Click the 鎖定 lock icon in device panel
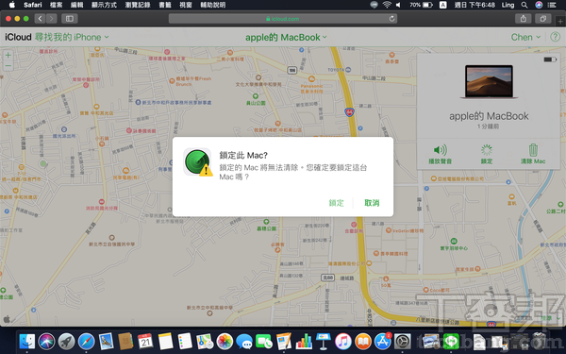 pos(487,150)
